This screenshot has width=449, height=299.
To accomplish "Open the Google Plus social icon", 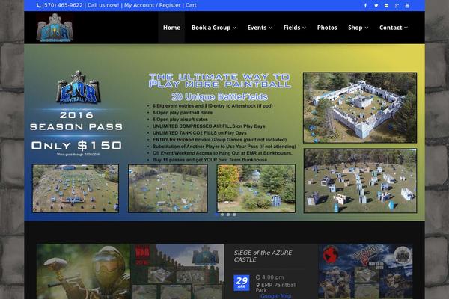I will click(x=397, y=5).
